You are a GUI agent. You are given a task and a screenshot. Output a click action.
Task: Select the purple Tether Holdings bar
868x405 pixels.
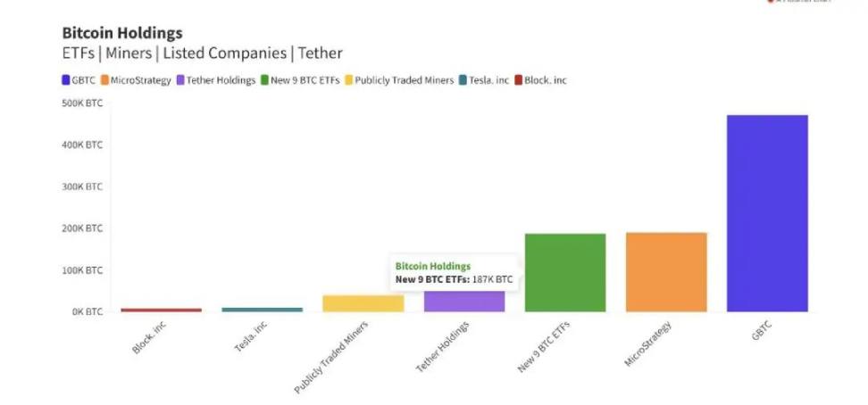tap(464, 302)
